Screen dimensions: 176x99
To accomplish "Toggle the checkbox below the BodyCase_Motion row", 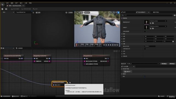I will (145, 31).
